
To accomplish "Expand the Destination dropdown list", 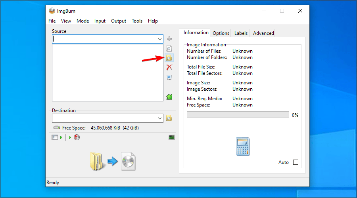I will click(160, 118).
